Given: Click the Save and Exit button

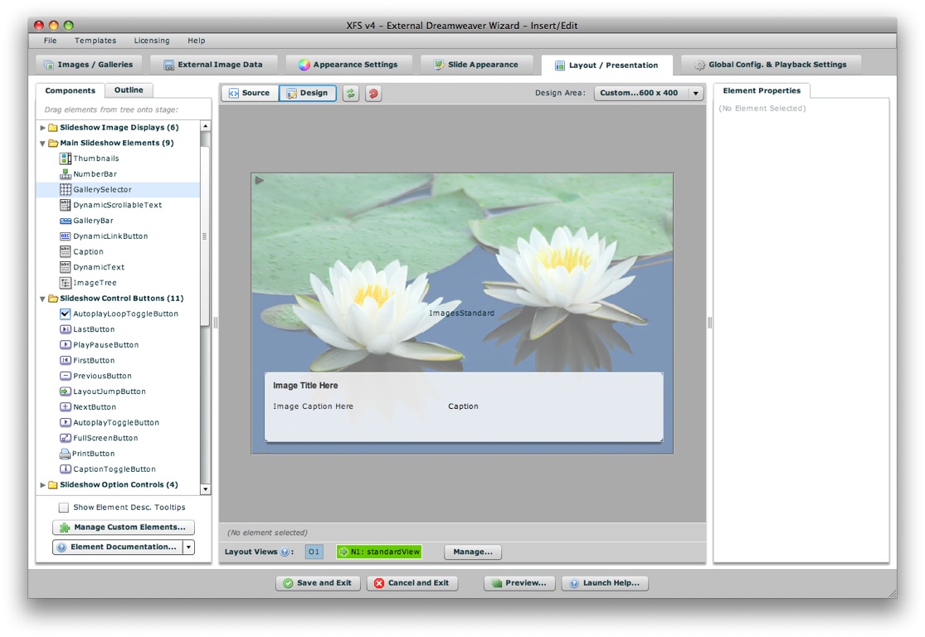Looking at the screenshot, I should click(x=317, y=583).
